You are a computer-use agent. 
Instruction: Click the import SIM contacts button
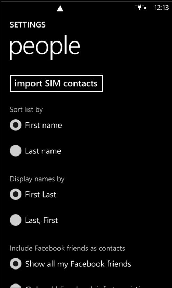[56, 83]
